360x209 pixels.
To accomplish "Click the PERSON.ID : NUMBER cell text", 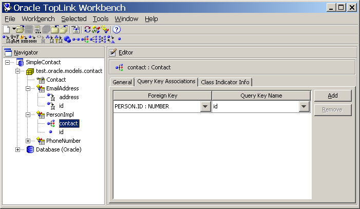I will pyautogui.click(x=142, y=106).
